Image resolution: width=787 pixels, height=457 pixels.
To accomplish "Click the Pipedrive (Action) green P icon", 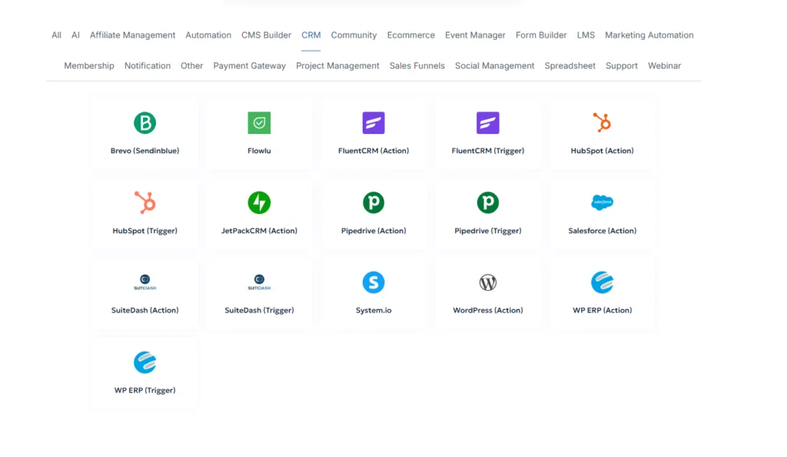I will point(374,203).
